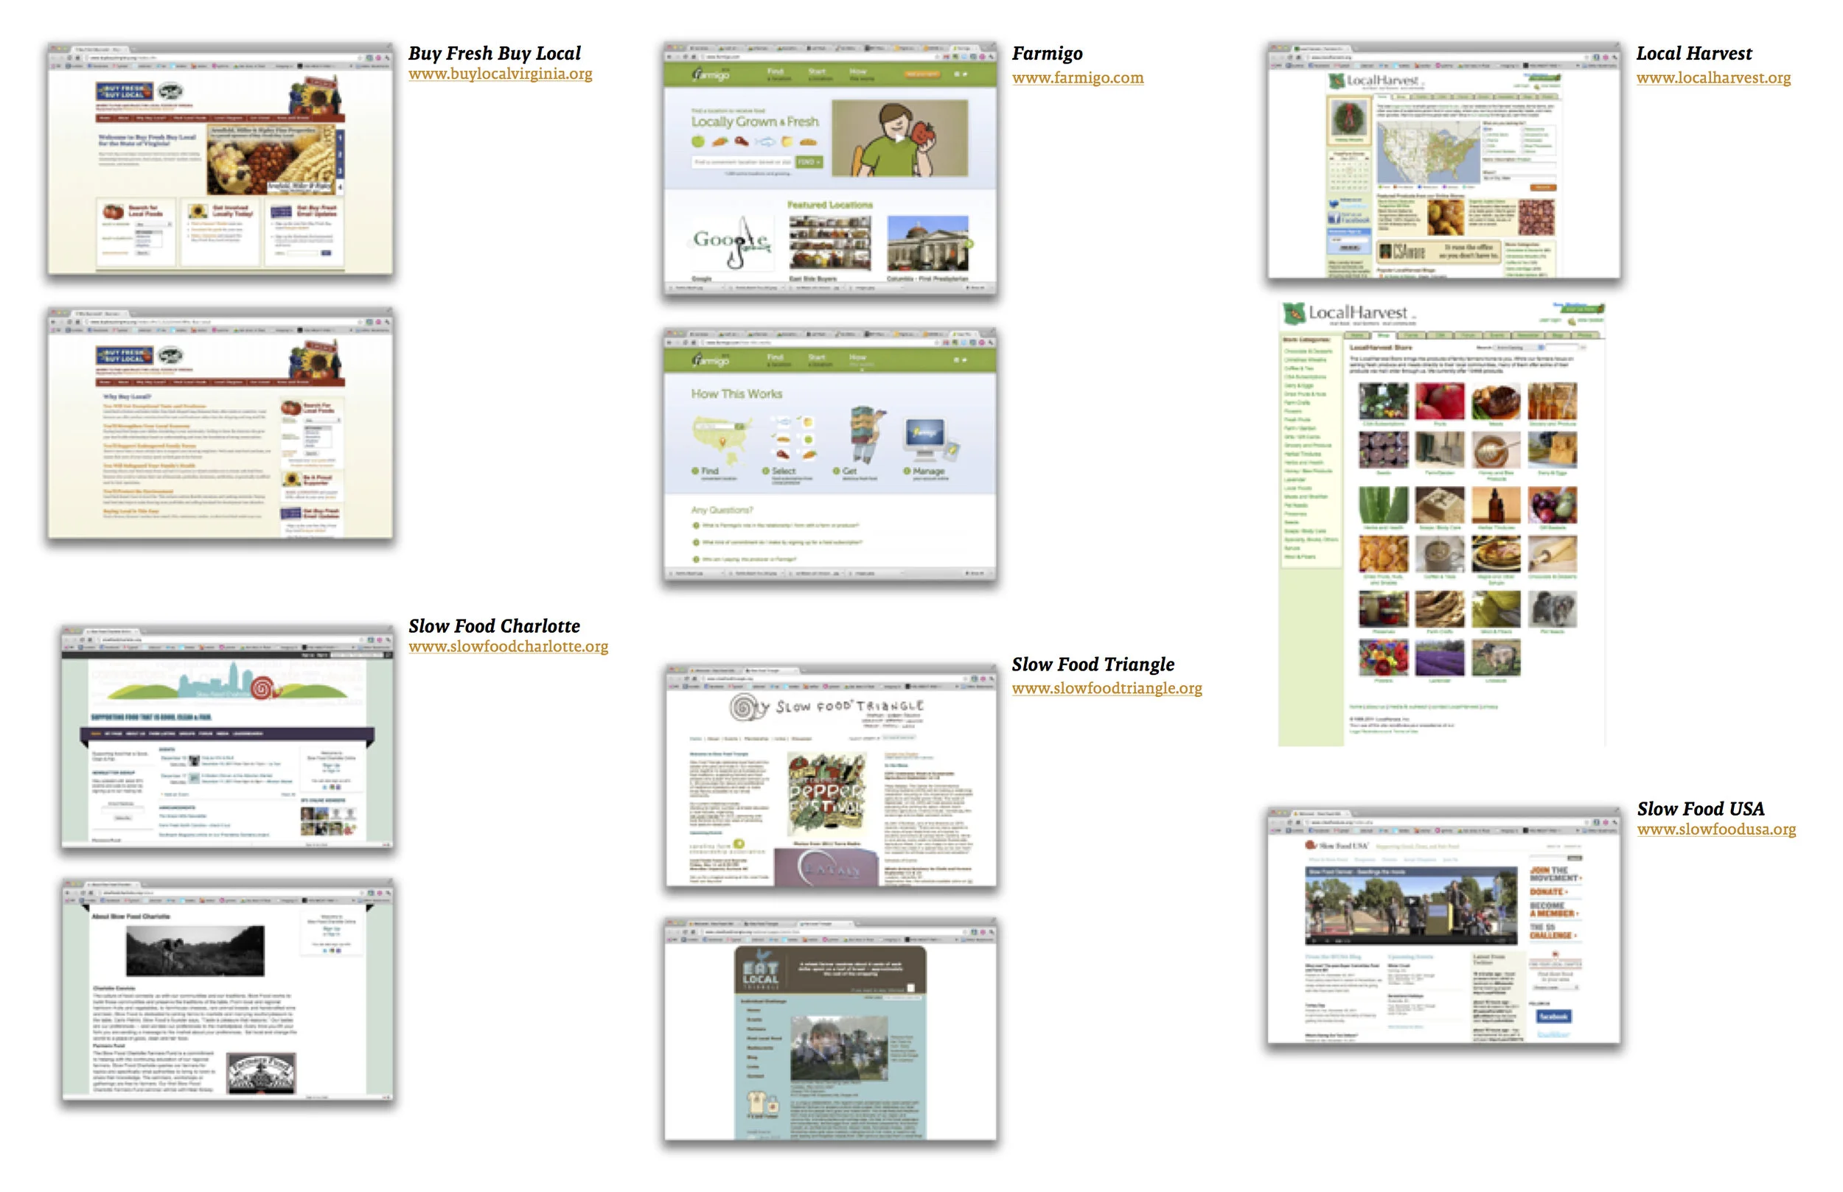1843x1192 pixels.
Task: Click BECOME A MEMBER on Slow Food USA
Action: point(1555,910)
